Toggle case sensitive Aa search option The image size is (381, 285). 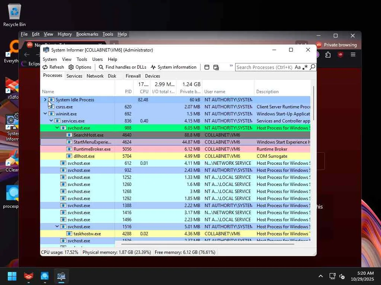[x=298, y=67]
